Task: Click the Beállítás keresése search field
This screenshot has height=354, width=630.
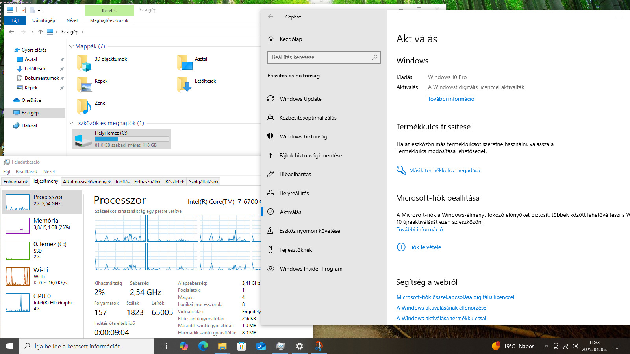Action: click(324, 57)
